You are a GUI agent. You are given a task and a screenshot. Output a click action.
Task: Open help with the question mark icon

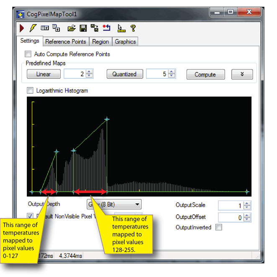(x=133, y=28)
